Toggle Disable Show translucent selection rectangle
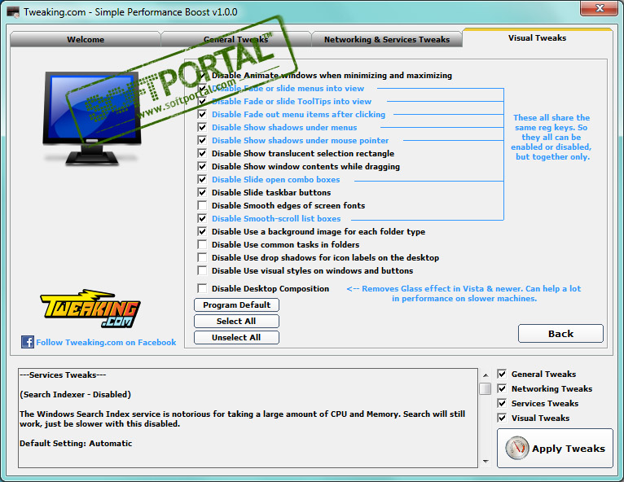 202,153
